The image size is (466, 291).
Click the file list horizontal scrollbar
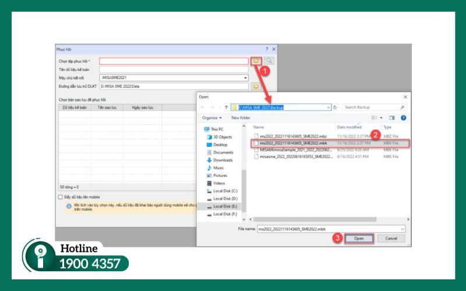[315, 219]
